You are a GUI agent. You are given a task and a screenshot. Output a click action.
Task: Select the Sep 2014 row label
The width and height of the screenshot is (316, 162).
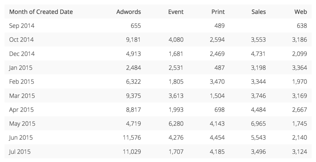tap(22, 26)
